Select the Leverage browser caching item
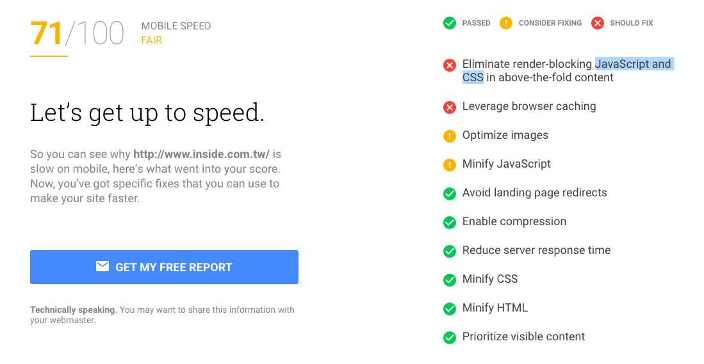The width and height of the screenshot is (704, 364). [x=529, y=106]
